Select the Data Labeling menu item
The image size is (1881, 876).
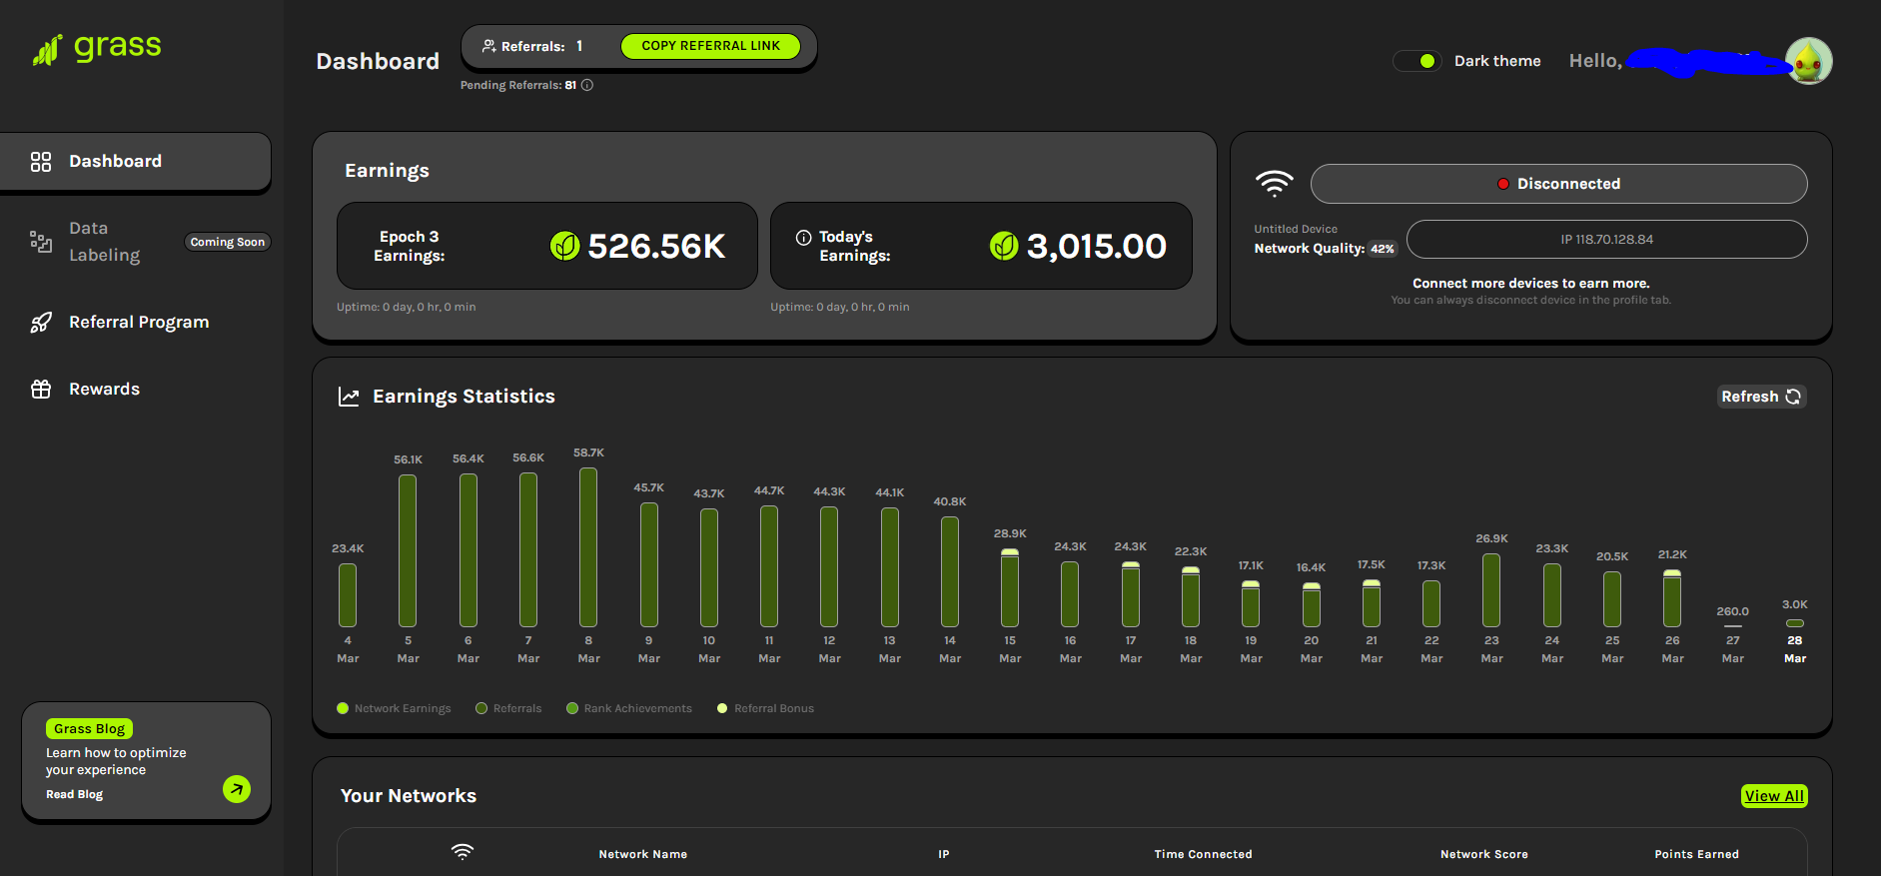104,242
